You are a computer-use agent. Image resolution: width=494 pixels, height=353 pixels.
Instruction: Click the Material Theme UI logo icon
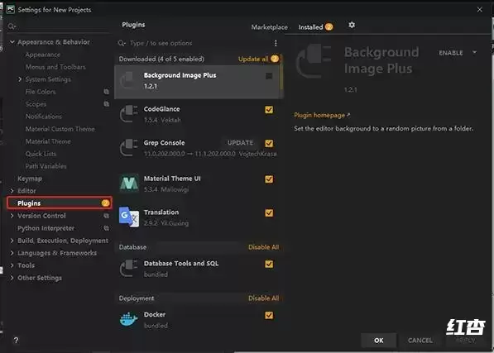[129, 184]
